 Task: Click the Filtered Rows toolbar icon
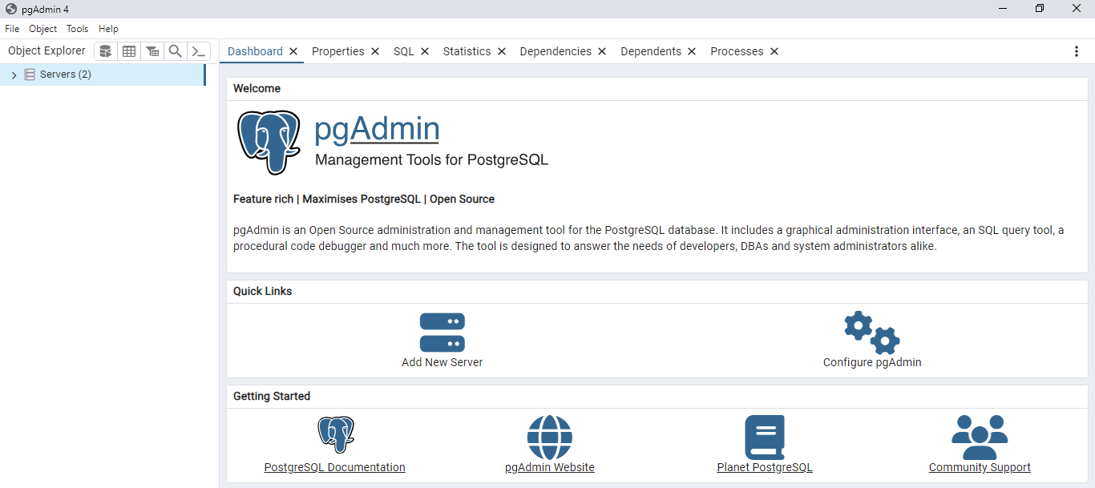pyautogui.click(x=152, y=51)
